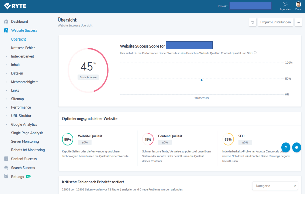305x198 pixels.
Task: Open the chat bubble support button
Action: click(297, 147)
